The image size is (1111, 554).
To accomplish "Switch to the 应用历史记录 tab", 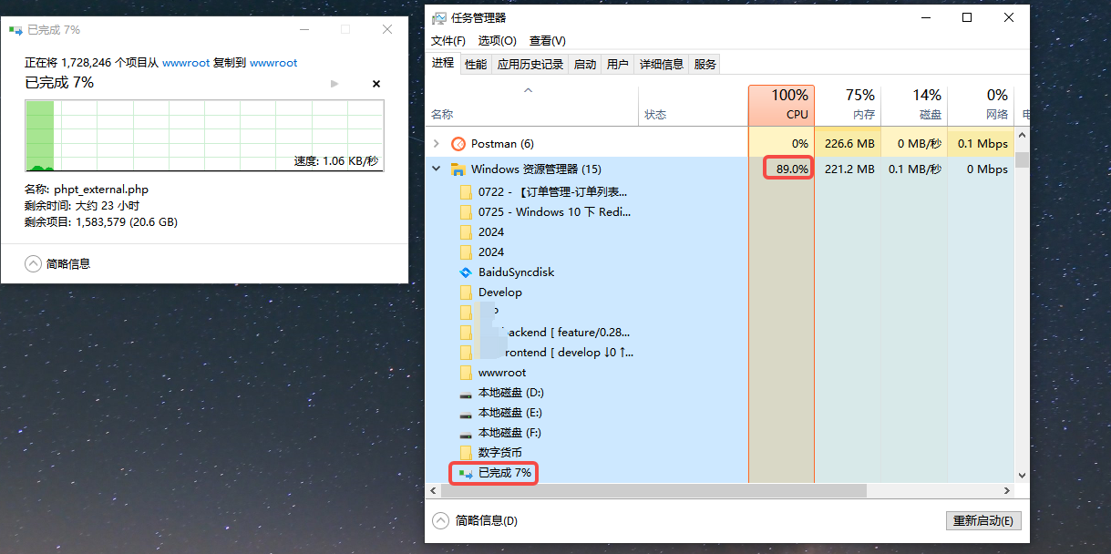I will pyautogui.click(x=530, y=64).
